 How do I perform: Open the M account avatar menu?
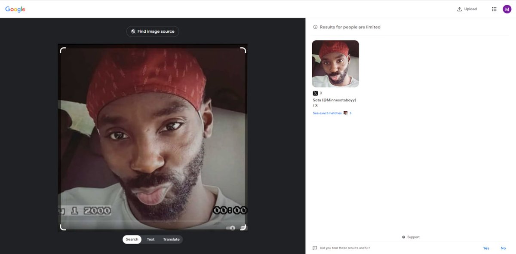[507, 9]
